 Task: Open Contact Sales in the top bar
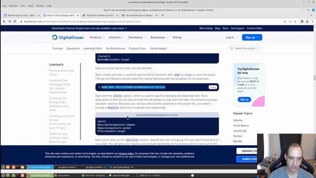click(254, 28)
